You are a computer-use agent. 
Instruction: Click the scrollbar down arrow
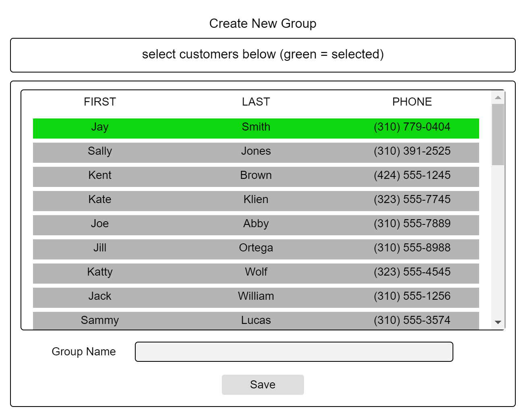[x=498, y=322]
